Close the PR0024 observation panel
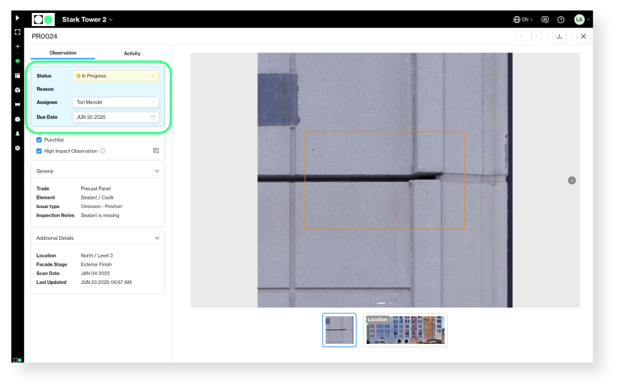 point(583,37)
